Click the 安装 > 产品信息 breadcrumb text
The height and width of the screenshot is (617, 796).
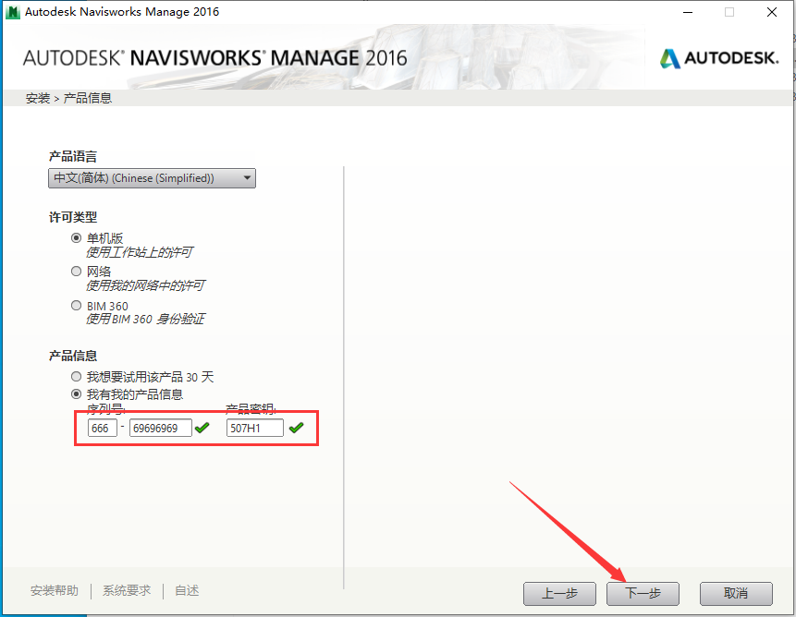click(68, 98)
